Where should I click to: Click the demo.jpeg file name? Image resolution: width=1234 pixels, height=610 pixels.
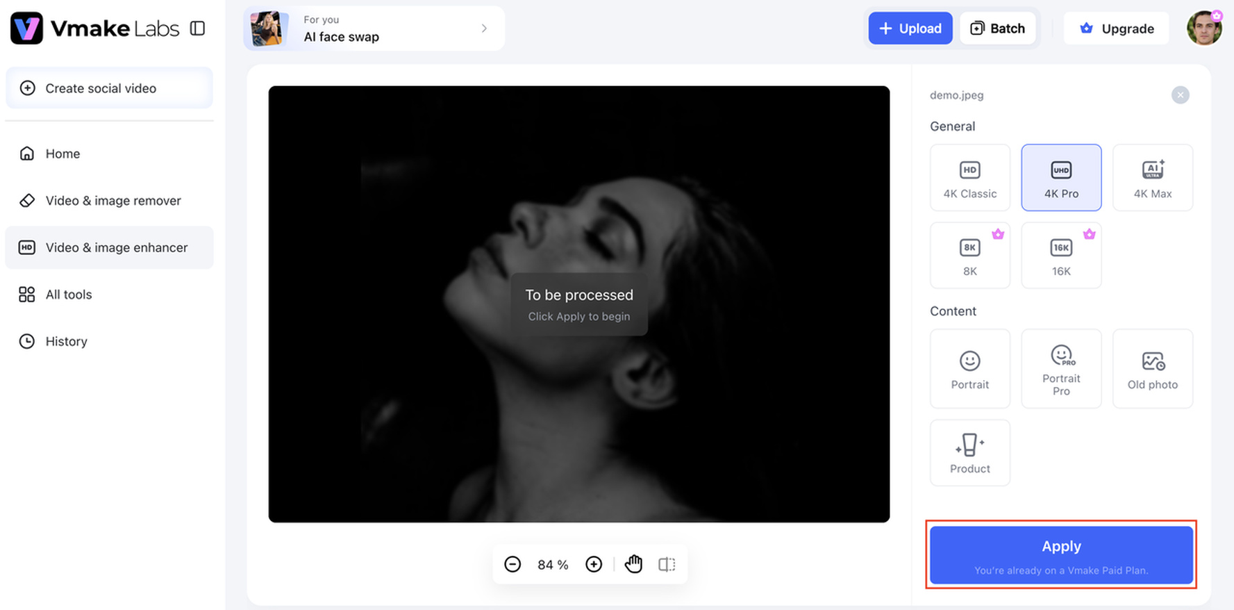(x=956, y=95)
